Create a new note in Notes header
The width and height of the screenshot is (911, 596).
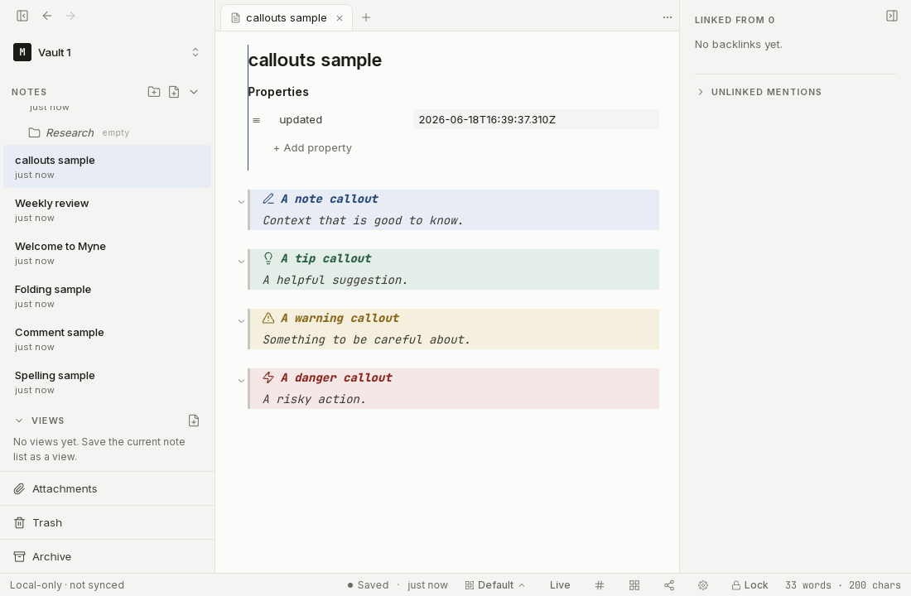click(x=174, y=92)
